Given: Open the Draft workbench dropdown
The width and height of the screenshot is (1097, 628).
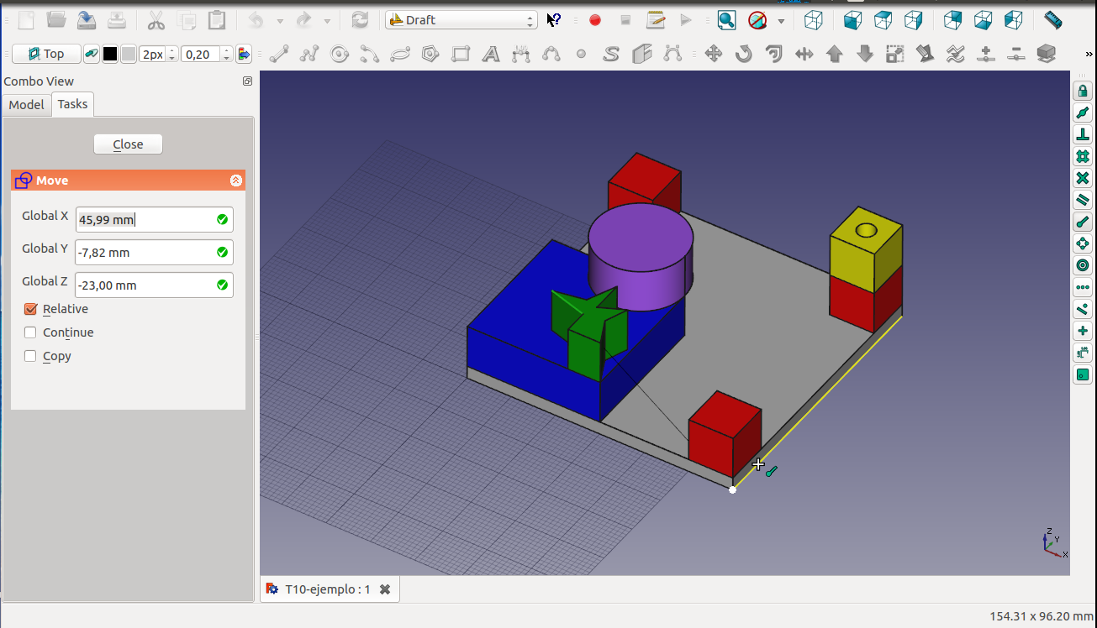Looking at the screenshot, I should [x=461, y=20].
